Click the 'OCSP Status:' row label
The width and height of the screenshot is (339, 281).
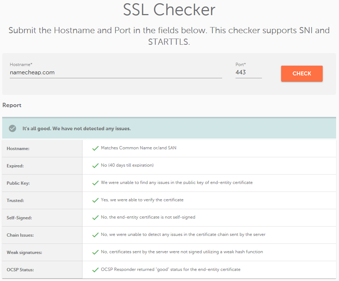click(20, 270)
